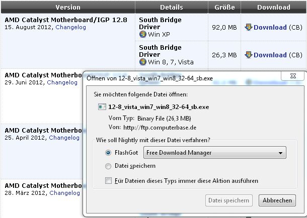
Task: Open Changelog link for 28. März 2012
Action: point(65,193)
